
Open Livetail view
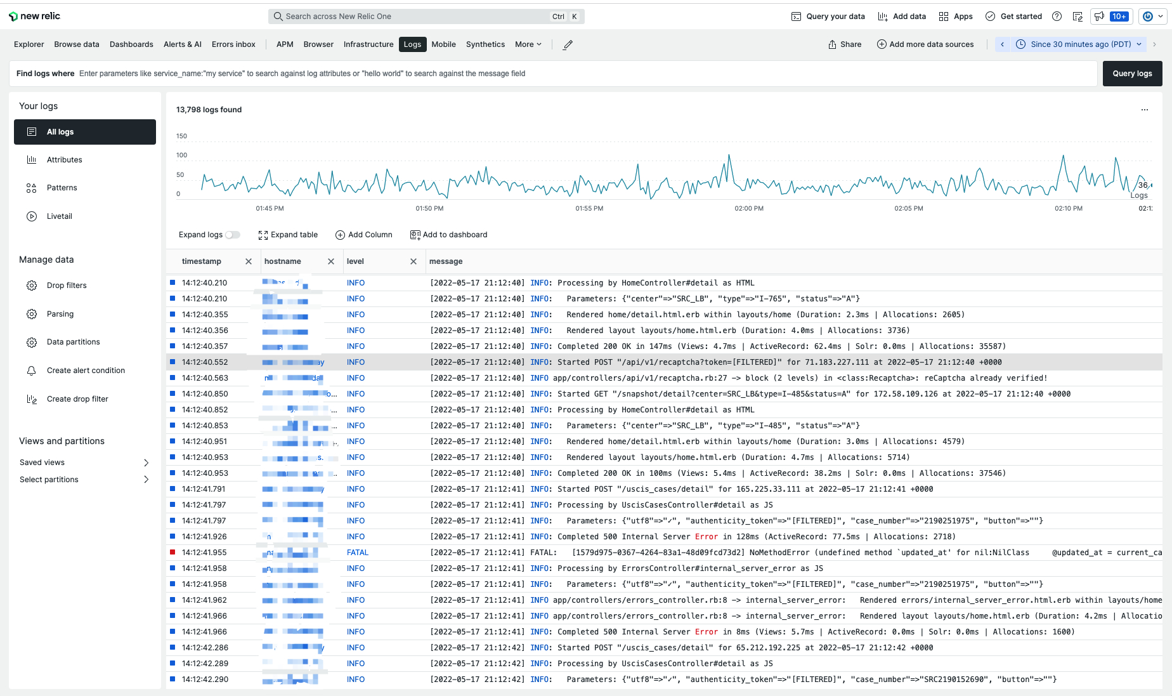(85, 216)
